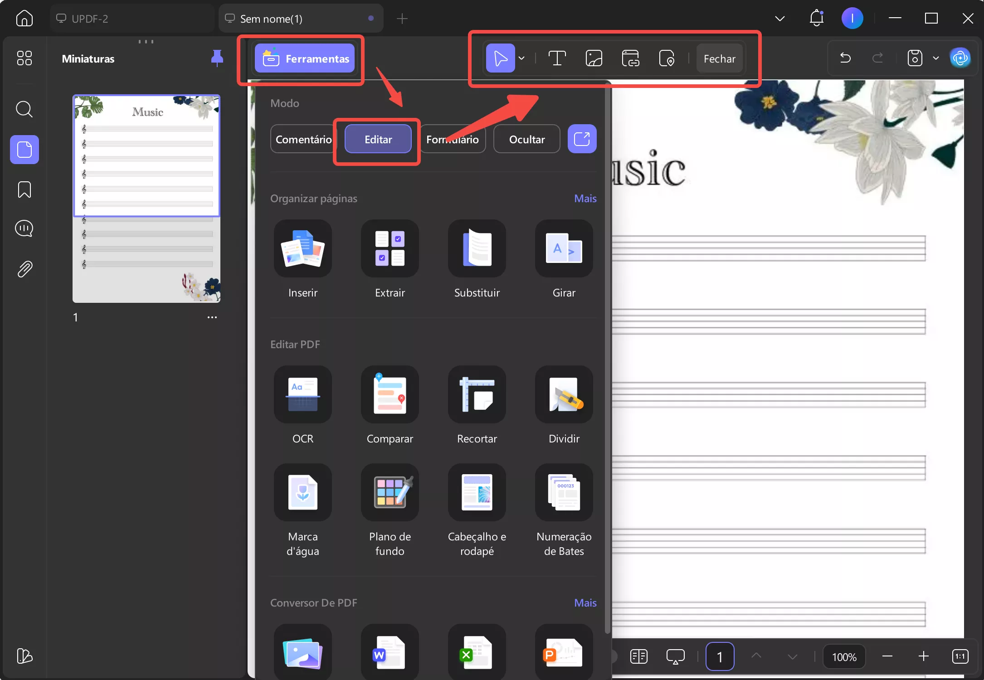Select the page 1 thumbnail
The width and height of the screenshot is (984, 680).
146,199
